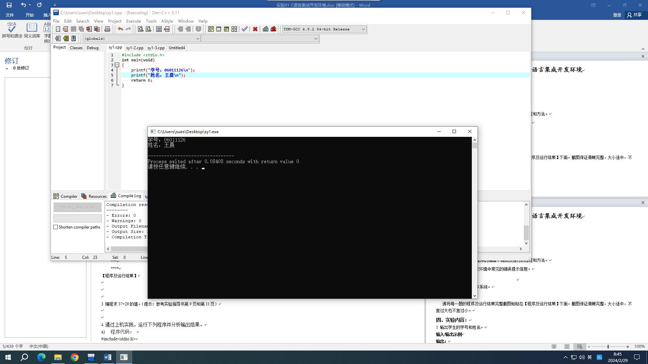Click the green plus insert icon in second toolbar row

(66, 38)
